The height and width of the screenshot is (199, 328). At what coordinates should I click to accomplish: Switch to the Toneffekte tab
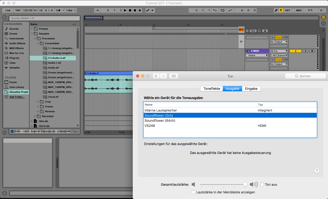(212, 89)
